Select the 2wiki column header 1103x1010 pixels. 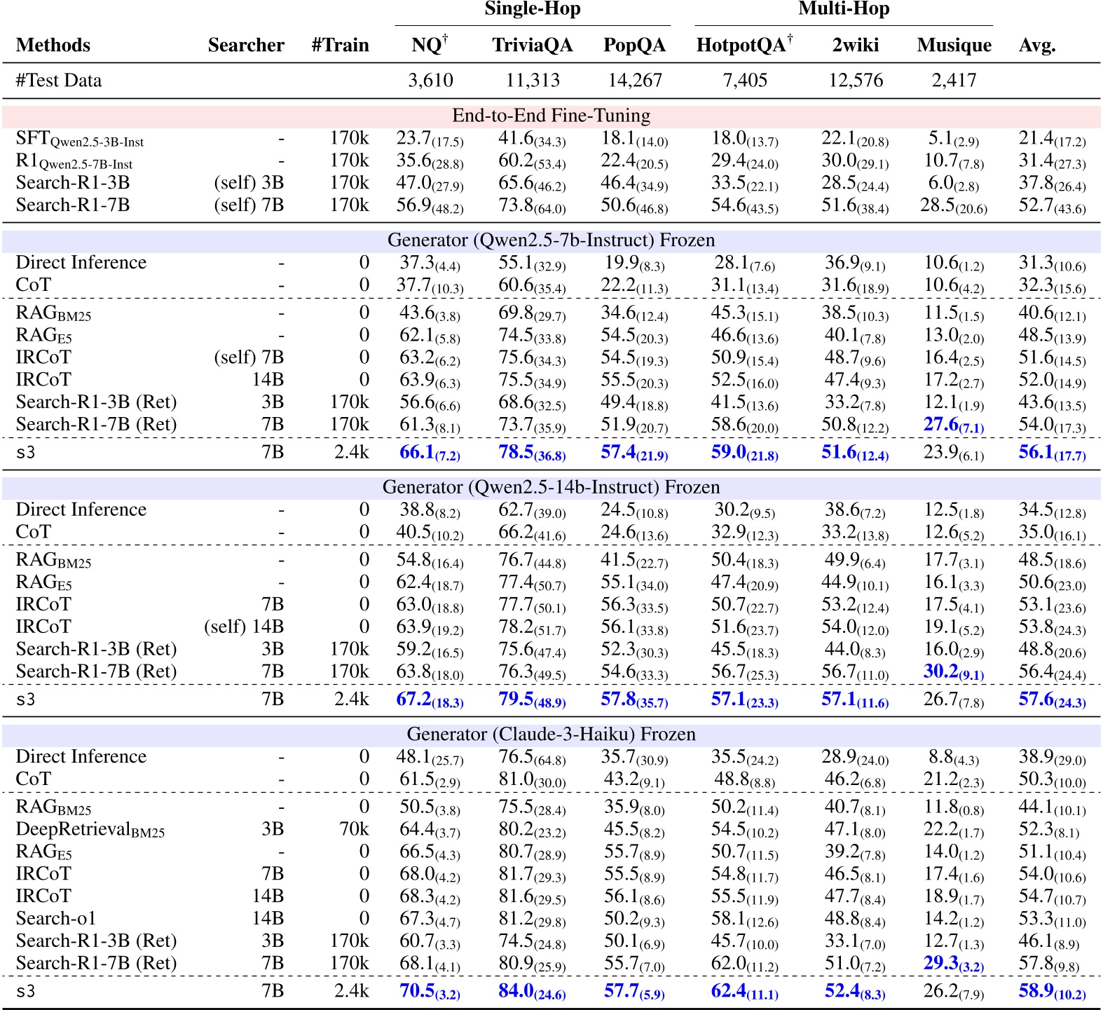(x=855, y=46)
